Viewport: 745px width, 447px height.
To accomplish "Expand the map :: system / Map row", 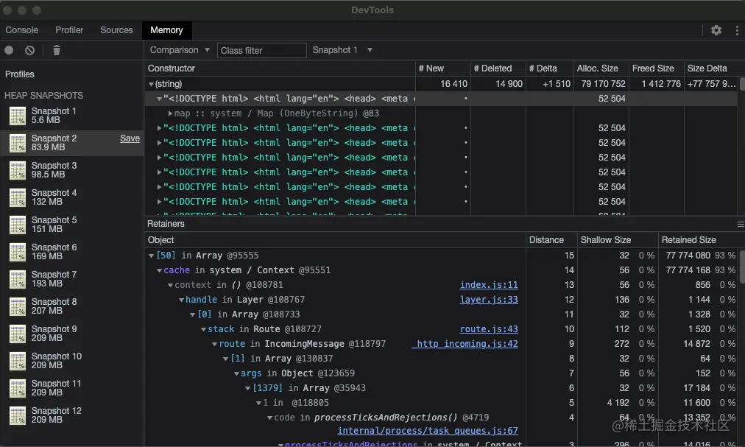I will point(170,113).
